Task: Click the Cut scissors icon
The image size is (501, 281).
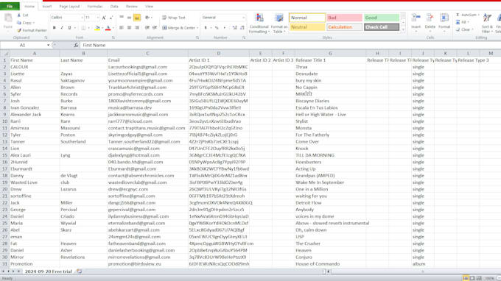Action: (19, 15)
